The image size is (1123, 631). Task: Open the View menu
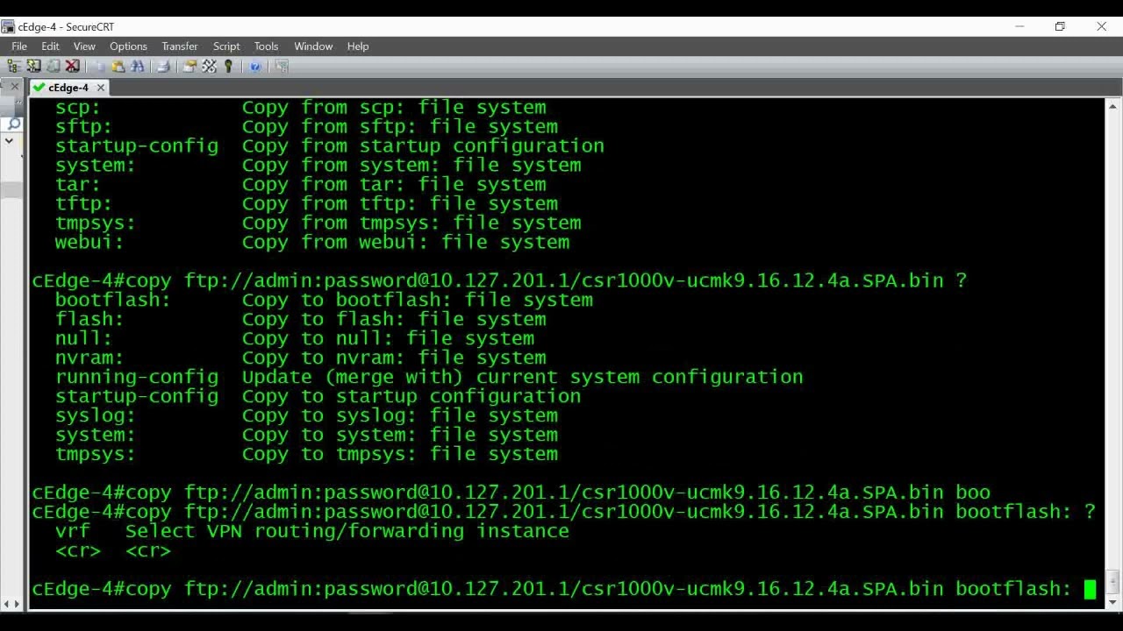[84, 46]
